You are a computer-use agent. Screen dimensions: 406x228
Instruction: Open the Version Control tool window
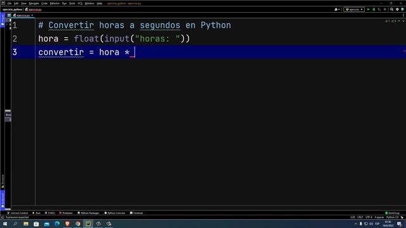click(17, 213)
